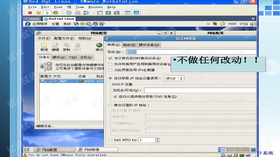Click the VMware Reset toolbar icon
280x157 pixels.
click(x=55, y=13)
